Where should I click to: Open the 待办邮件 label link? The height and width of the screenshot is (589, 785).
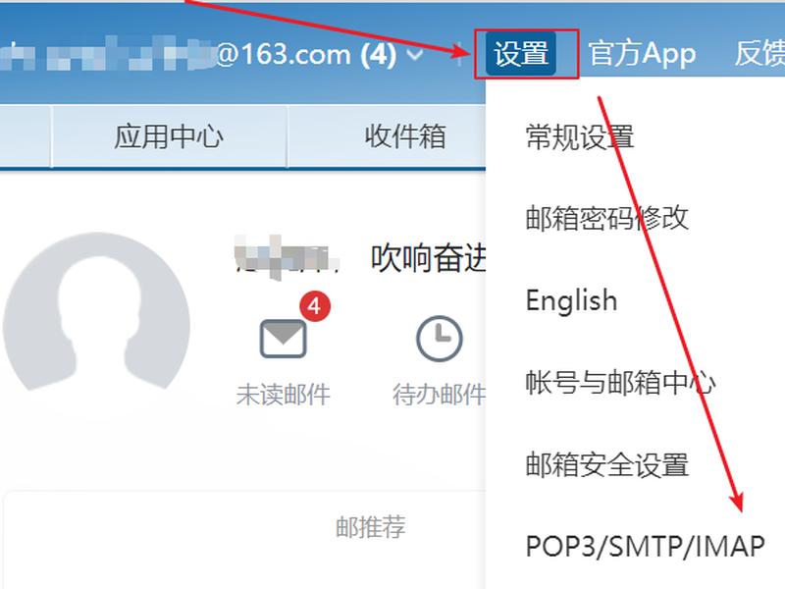point(439,395)
